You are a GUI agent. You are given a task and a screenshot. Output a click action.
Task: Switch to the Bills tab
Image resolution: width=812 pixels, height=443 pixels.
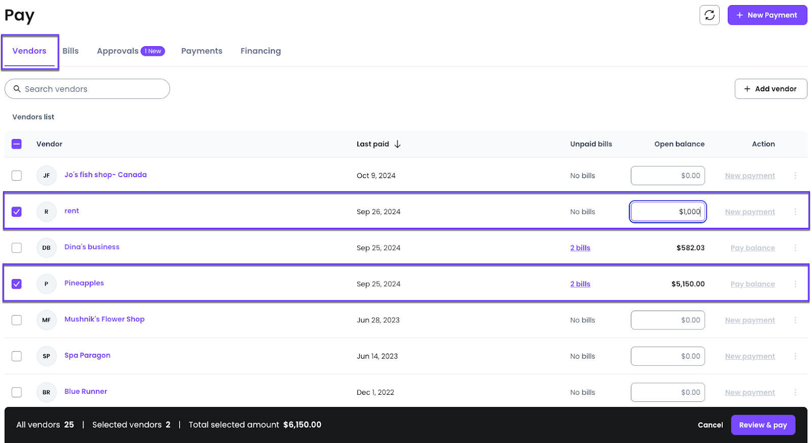tap(71, 51)
